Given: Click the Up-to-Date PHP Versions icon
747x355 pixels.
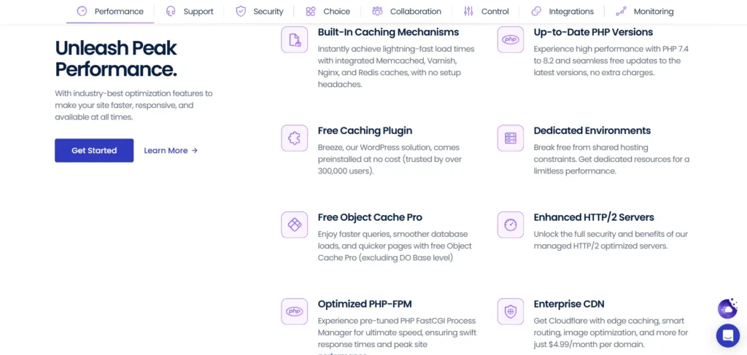Looking at the screenshot, I should click(x=511, y=39).
